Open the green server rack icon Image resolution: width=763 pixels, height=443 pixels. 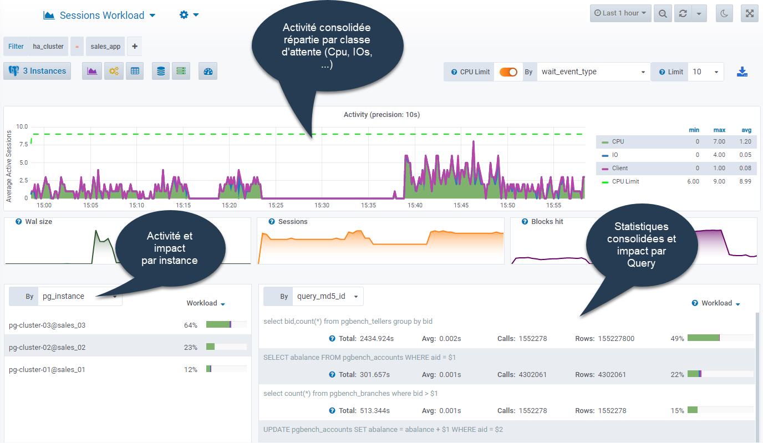point(181,71)
